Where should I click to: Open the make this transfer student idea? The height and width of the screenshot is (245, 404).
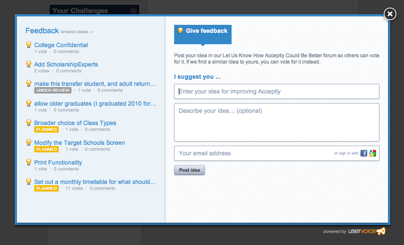[x=95, y=84]
